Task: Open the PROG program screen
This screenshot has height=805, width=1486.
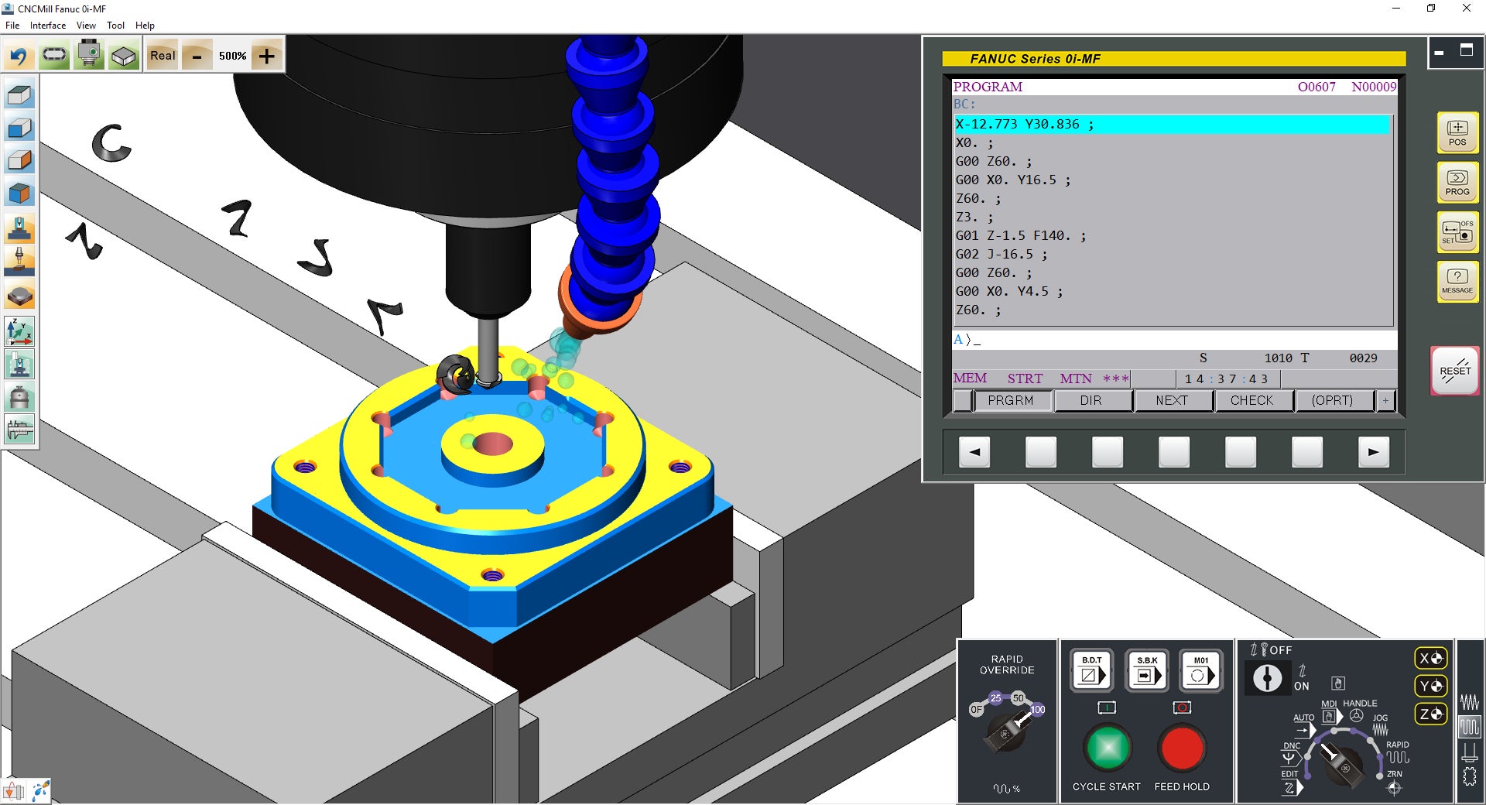Action: 1457,182
